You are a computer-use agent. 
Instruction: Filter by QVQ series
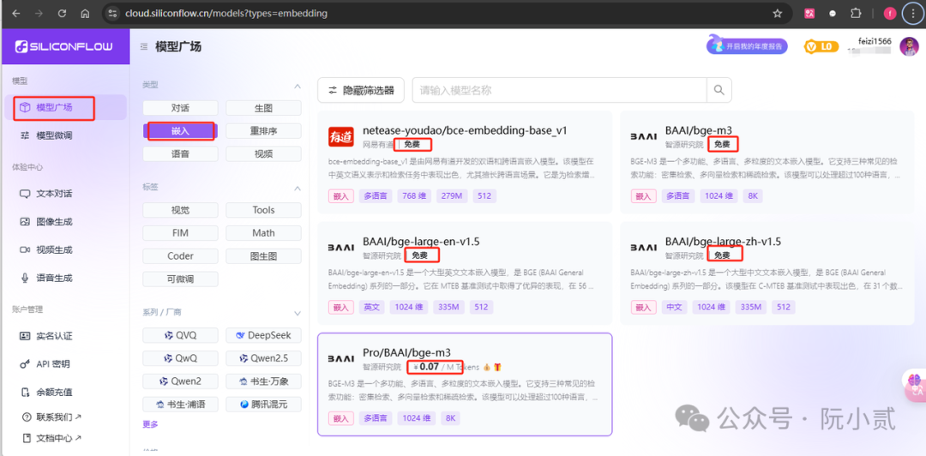tap(180, 335)
